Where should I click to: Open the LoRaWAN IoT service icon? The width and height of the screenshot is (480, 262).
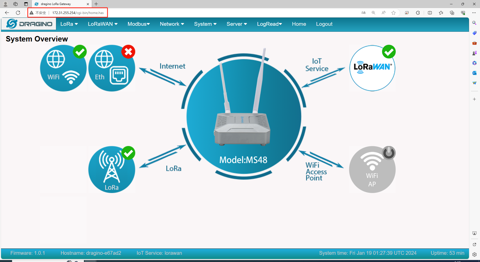tap(372, 68)
